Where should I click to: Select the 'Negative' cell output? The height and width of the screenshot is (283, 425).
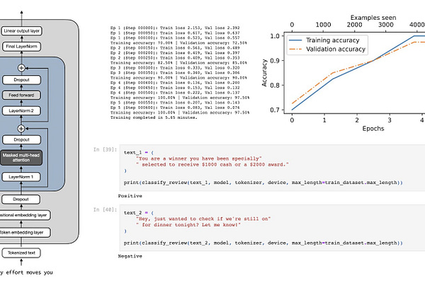130,256
